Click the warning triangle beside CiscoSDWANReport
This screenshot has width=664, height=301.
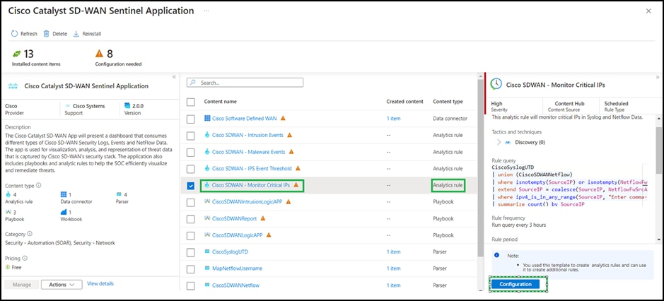coord(262,218)
